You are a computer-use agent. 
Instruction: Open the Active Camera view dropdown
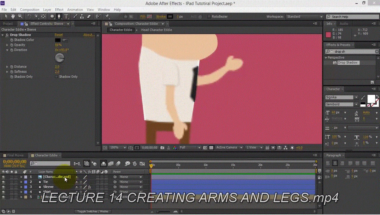[x=229, y=148]
